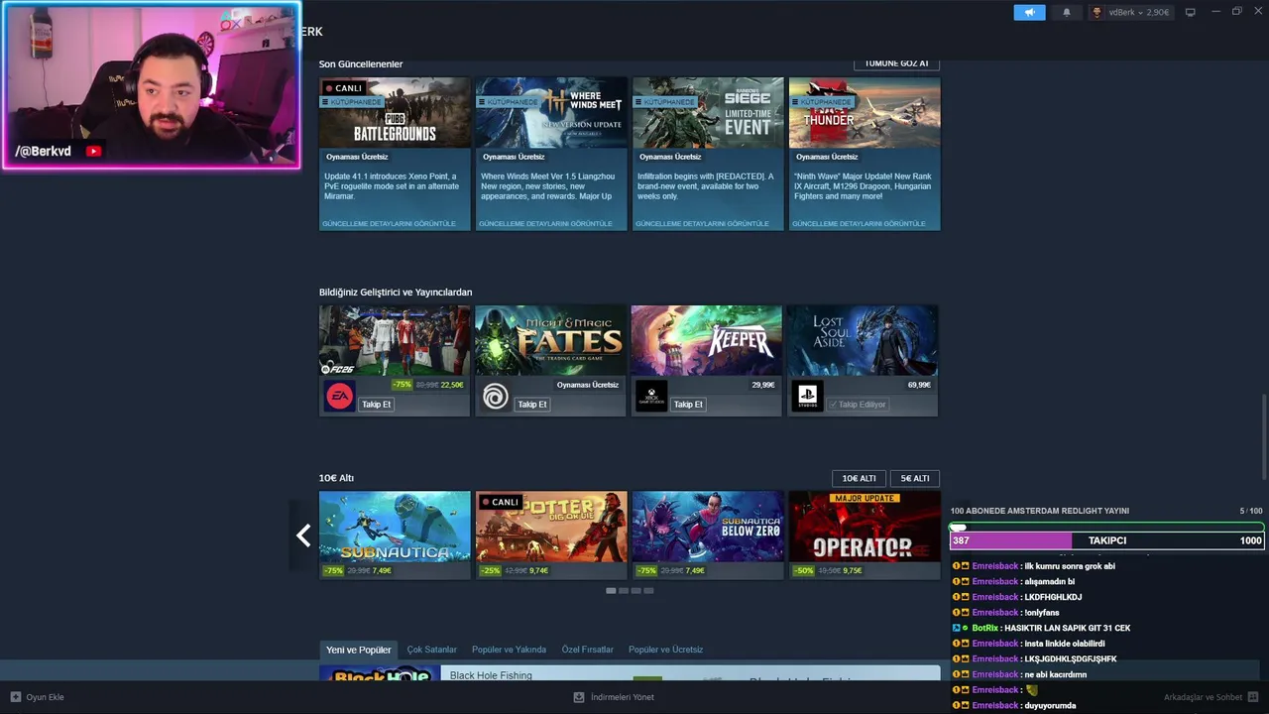Click the TAKİPÇİ follower progress bar
The width and height of the screenshot is (1269, 714).
coord(1106,540)
